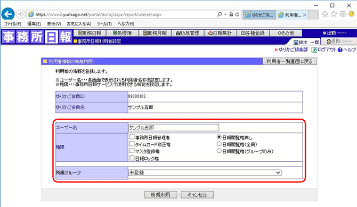Open 業務月報 navigation tab
This screenshot has width=357, height=207.
coord(155,33)
